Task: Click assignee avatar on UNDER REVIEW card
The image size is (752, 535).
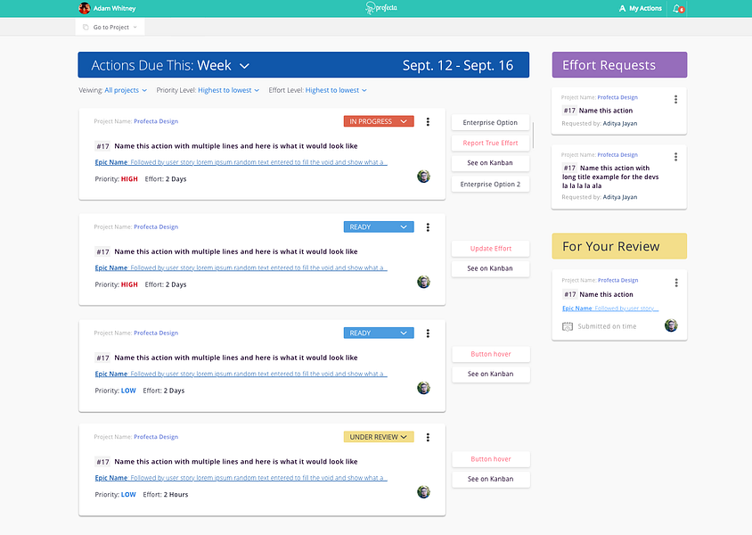Action: [x=423, y=492]
